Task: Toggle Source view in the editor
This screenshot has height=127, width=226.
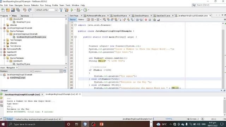Action: coord(73,20)
